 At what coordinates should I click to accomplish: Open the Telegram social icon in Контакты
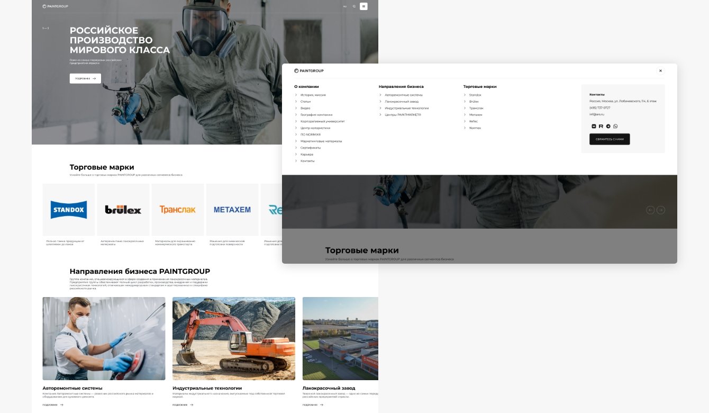click(608, 127)
